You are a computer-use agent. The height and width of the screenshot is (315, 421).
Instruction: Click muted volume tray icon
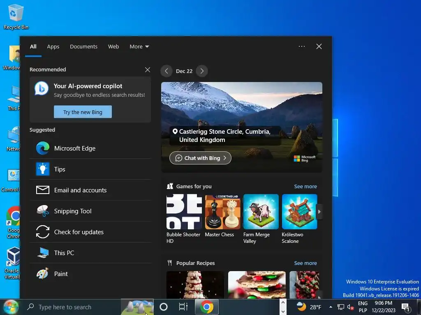pos(350,307)
